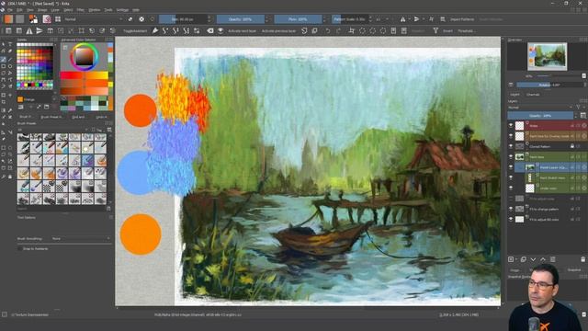Click the brush Opacity slider in toolbar
The width and height of the screenshot is (588, 331).
240,19
